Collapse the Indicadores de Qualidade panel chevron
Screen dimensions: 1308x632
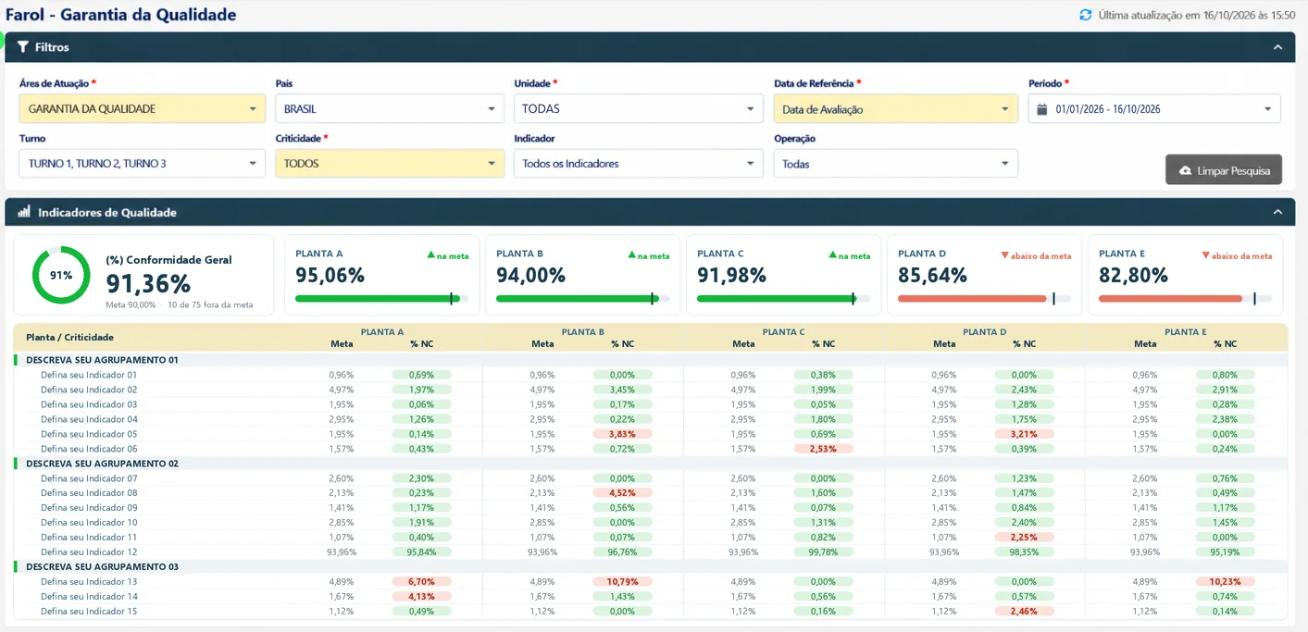pyautogui.click(x=1277, y=212)
